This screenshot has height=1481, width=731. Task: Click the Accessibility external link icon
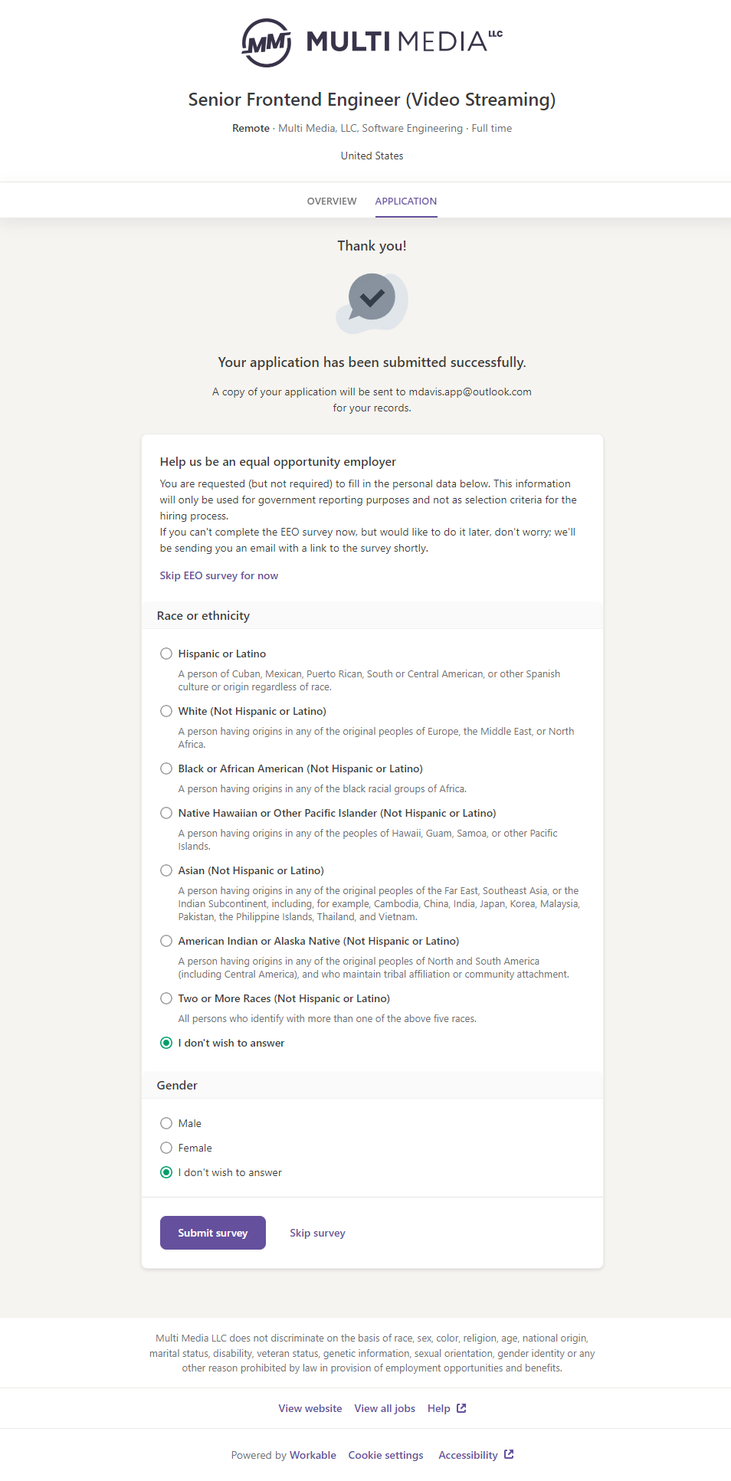509,1455
